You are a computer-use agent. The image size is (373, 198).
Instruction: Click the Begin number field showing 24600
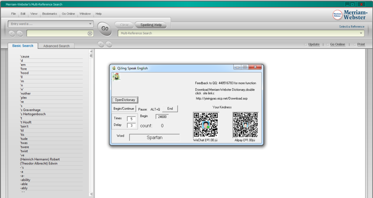pyautogui.click(x=162, y=116)
